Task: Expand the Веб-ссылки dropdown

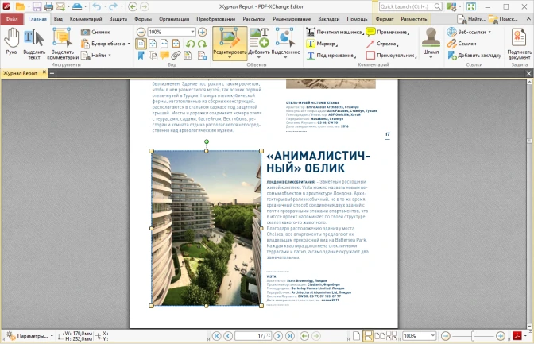Action: (x=489, y=32)
